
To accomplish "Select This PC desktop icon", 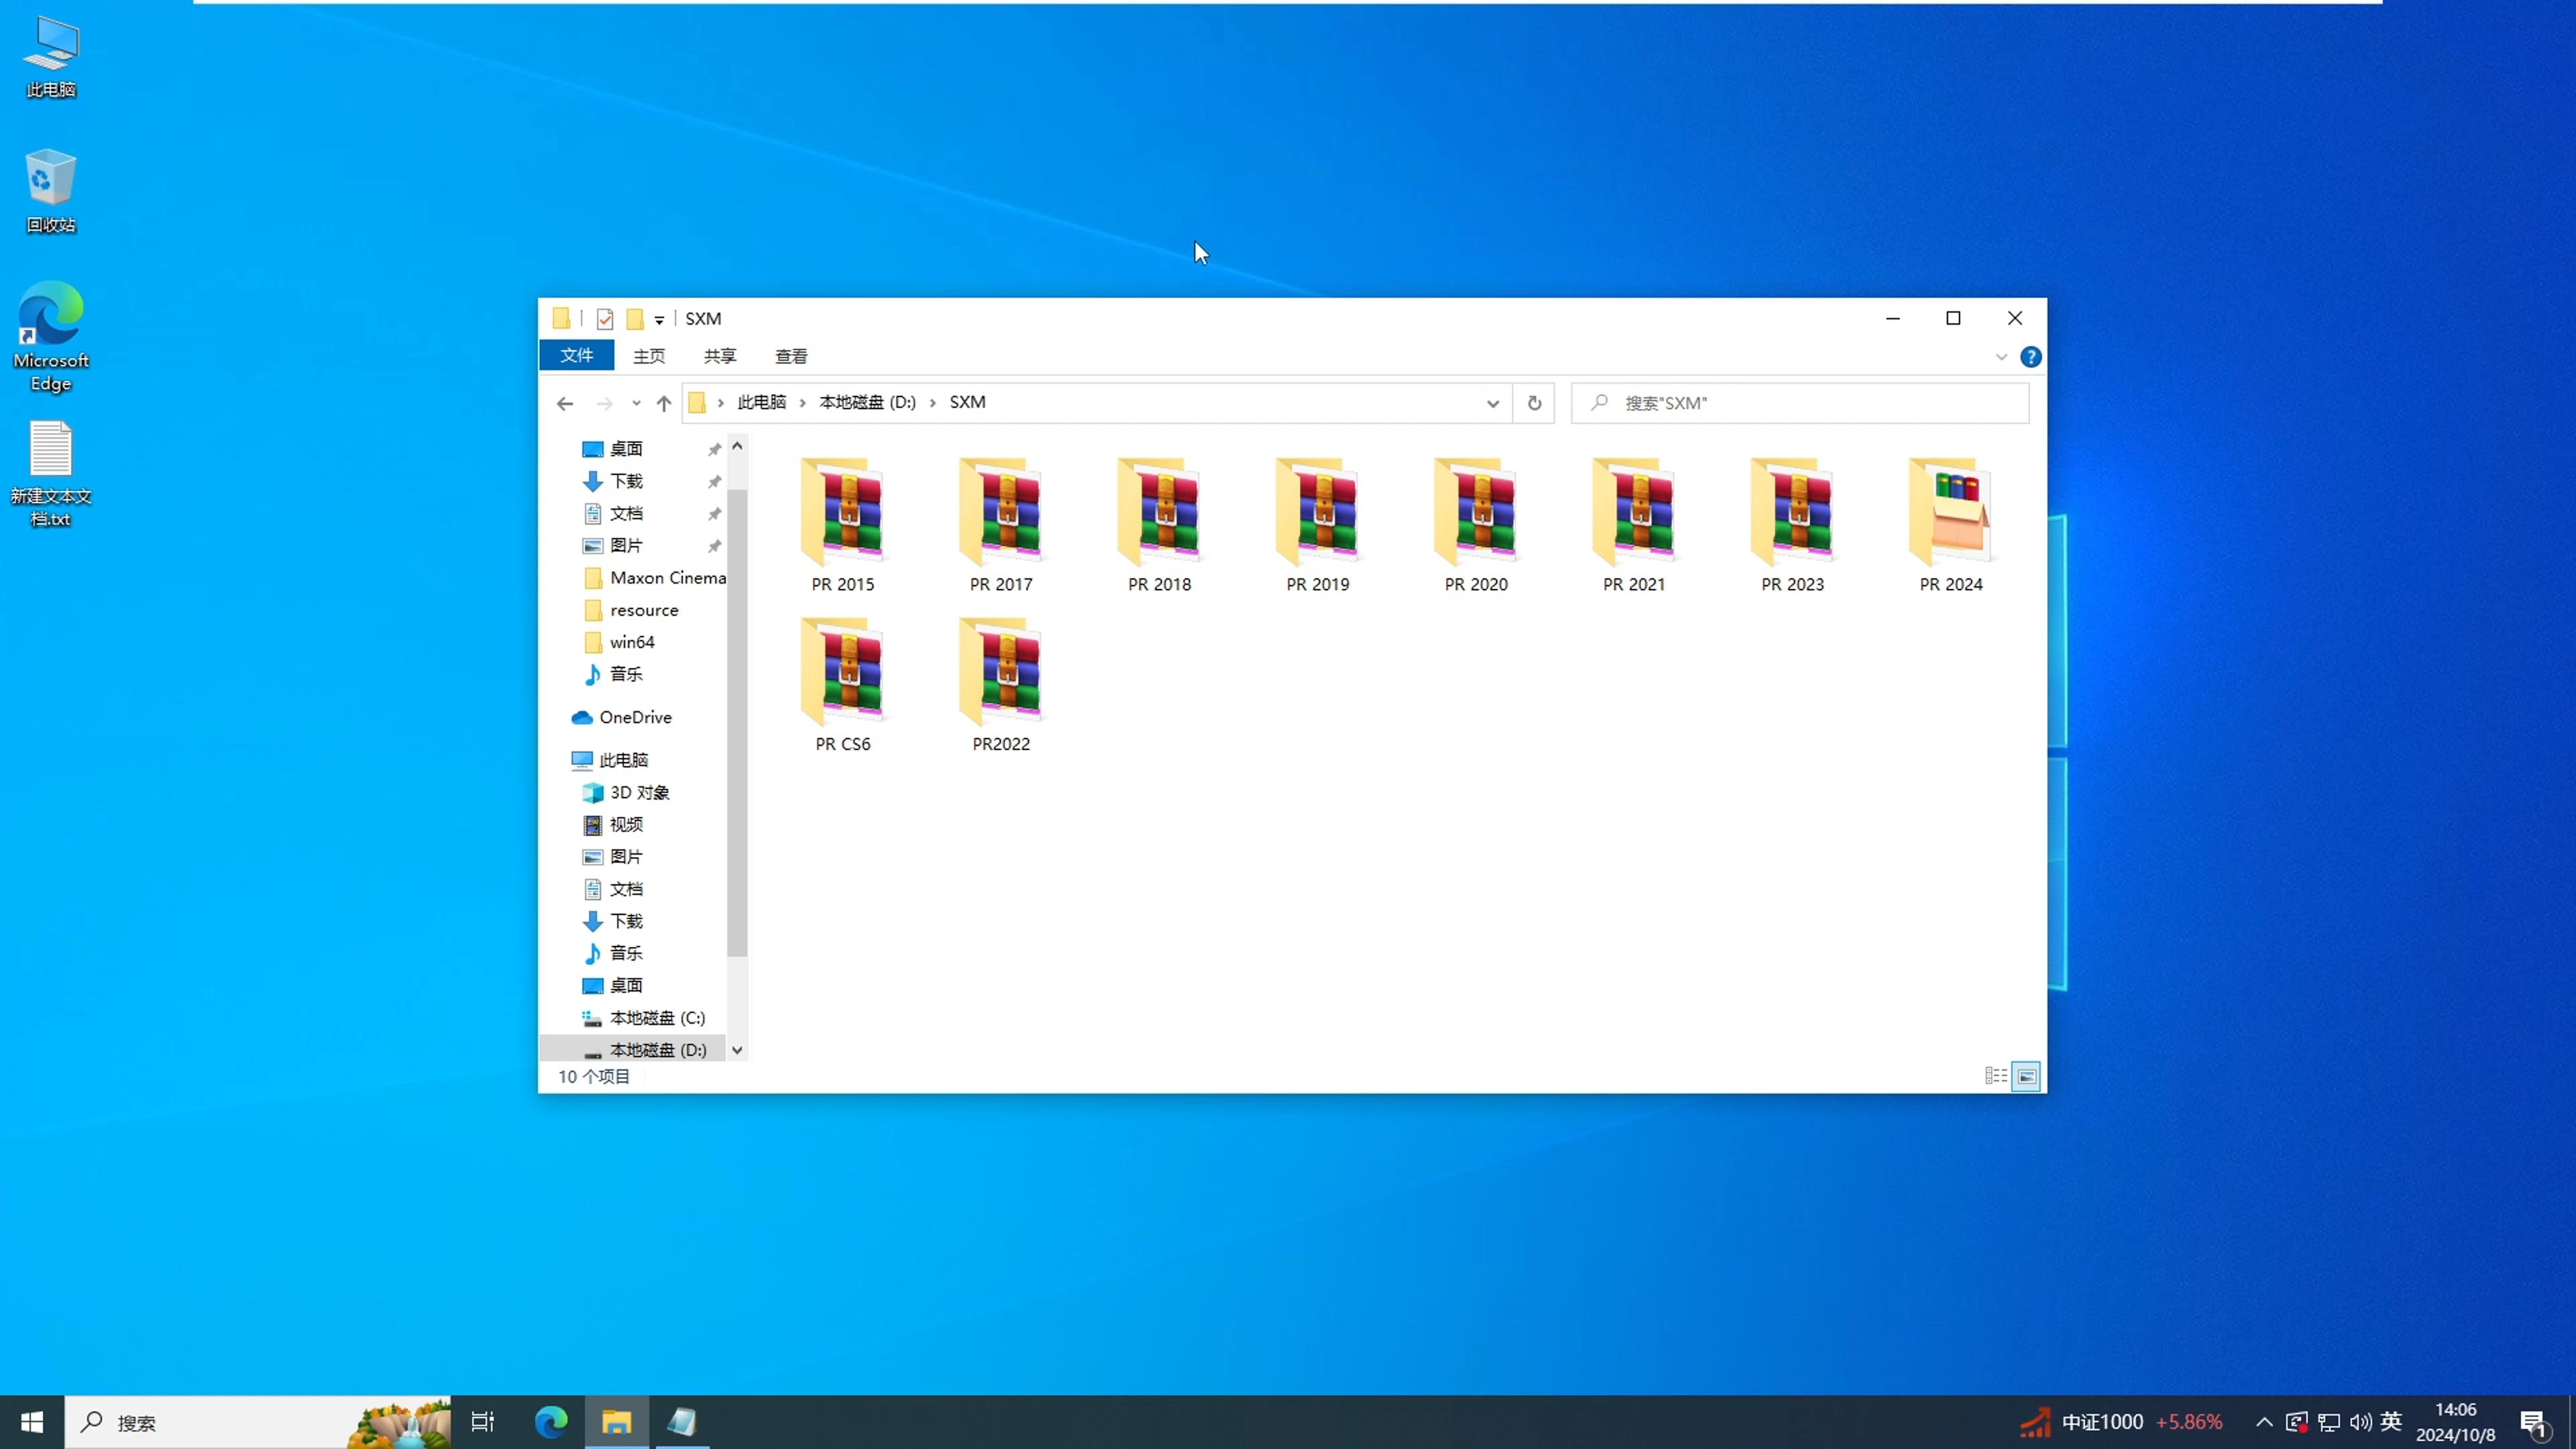I will (51, 57).
